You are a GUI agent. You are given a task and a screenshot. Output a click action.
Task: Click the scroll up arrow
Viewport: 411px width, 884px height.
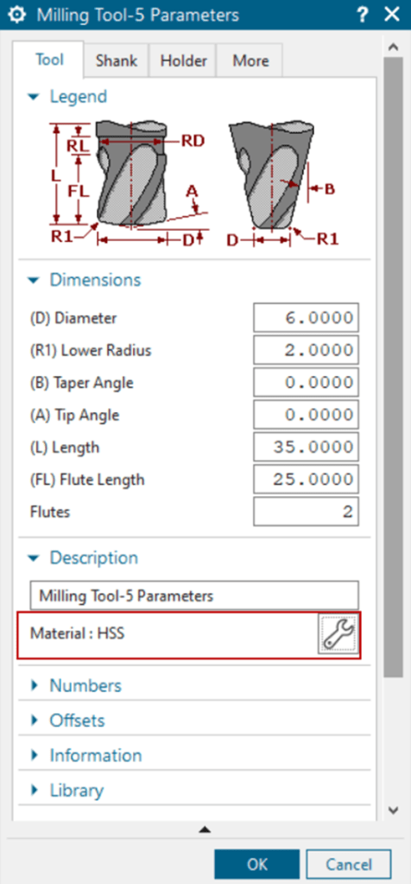(393, 46)
